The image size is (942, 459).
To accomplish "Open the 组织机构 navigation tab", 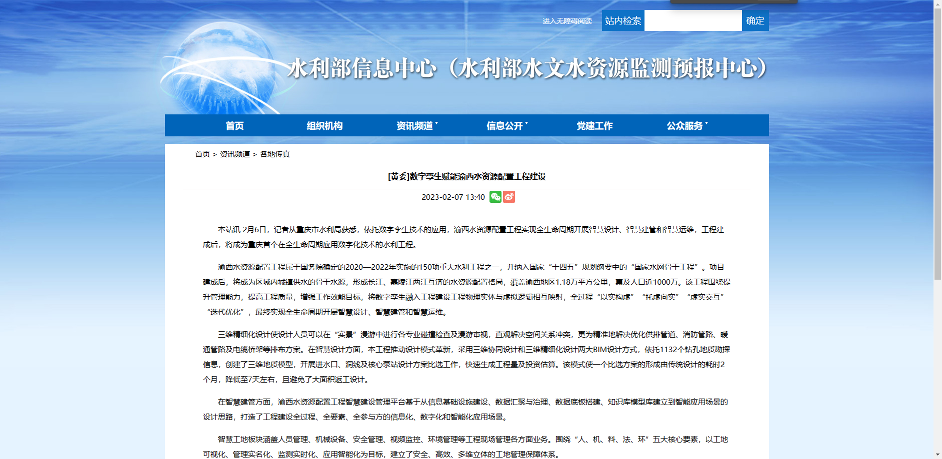I will coord(324,126).
